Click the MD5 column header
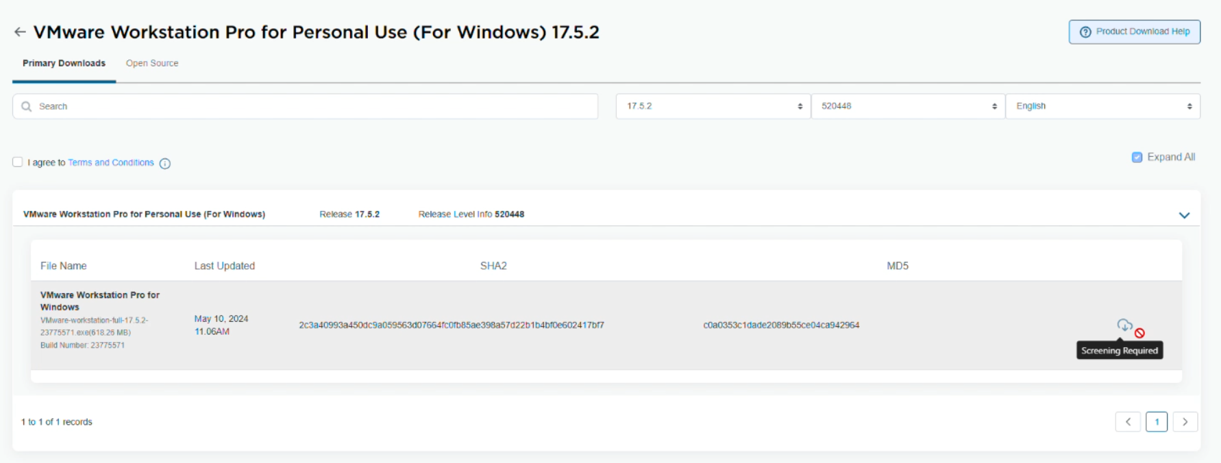 898,266
